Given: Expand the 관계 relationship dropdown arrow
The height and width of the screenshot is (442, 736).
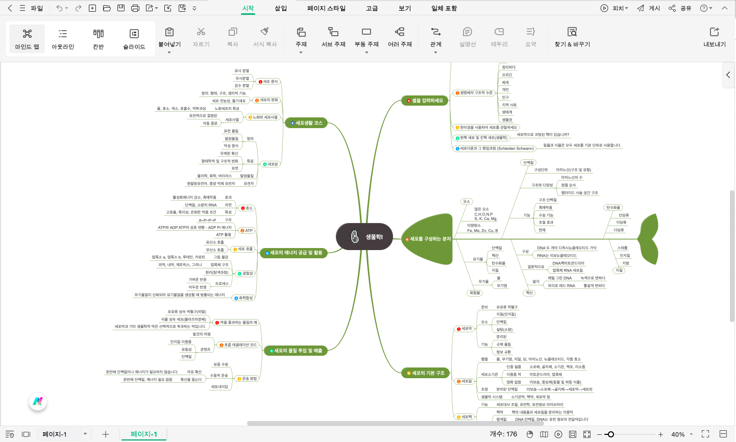Looking at the screenshot, I should pyautogui.click(x=435, y=53).
